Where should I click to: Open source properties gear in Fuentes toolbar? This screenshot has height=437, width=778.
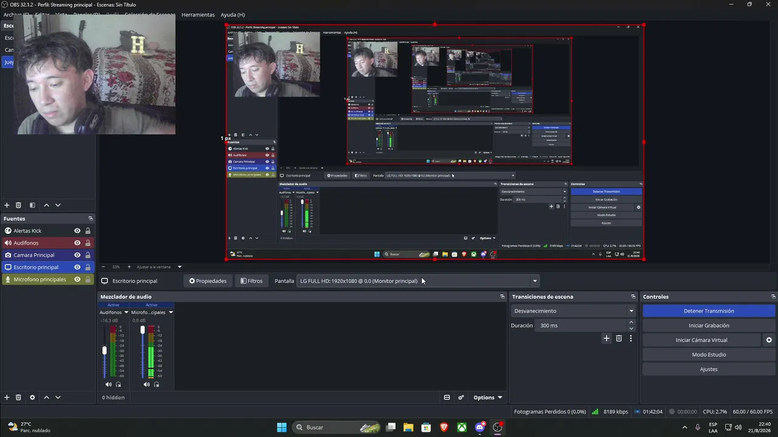(32, 398)
